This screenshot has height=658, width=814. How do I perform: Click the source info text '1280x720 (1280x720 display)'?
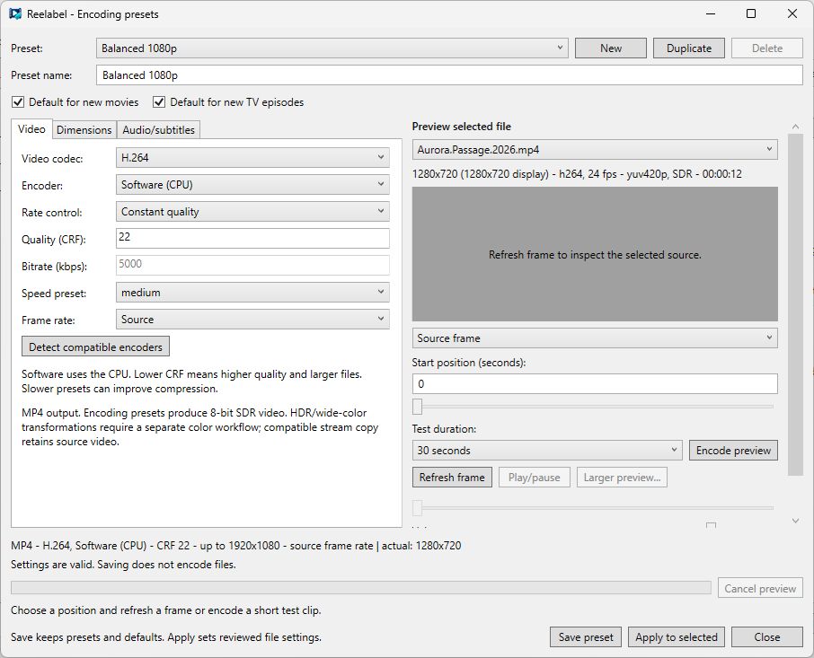pyautogui.click(x=480, y=174)
